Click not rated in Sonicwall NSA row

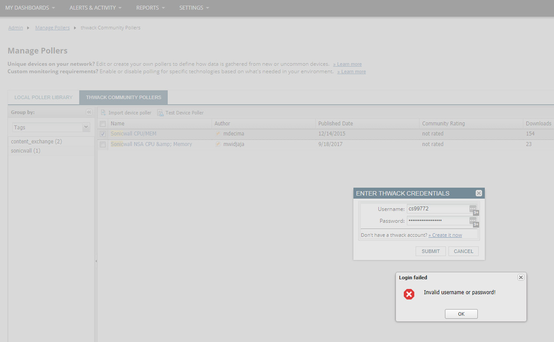coord(433,144)
